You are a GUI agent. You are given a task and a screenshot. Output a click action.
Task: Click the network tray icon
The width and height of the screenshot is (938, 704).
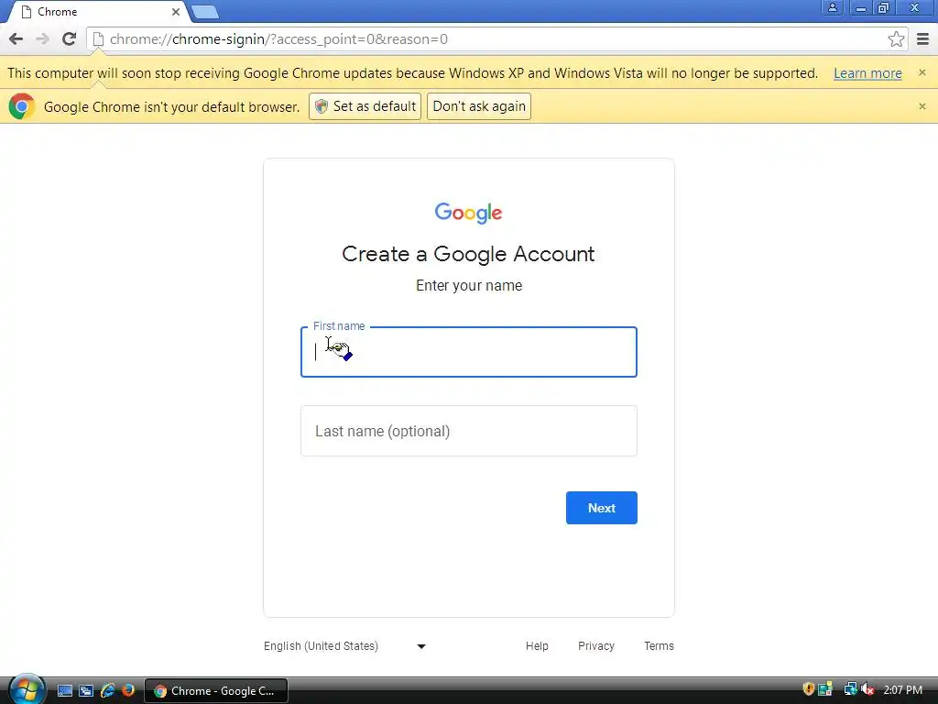(x=849, y=689)
